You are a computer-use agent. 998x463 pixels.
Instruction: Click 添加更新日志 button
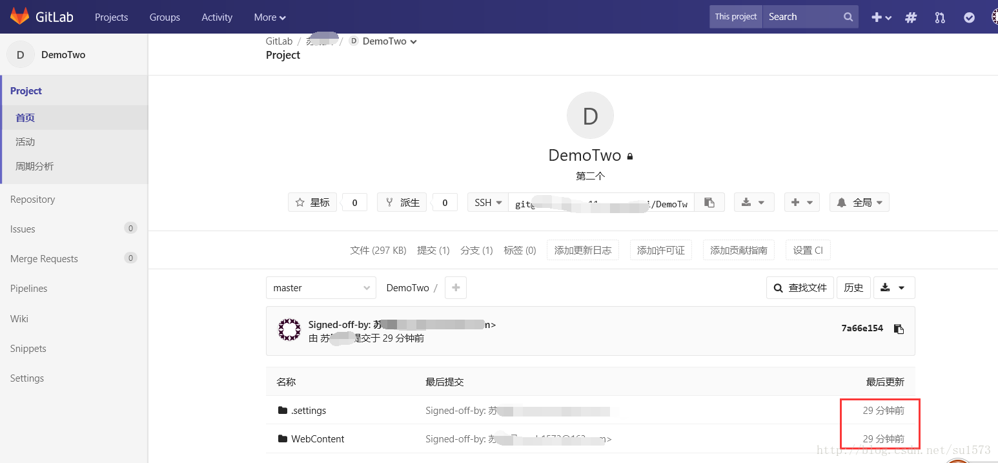[583, 250]
